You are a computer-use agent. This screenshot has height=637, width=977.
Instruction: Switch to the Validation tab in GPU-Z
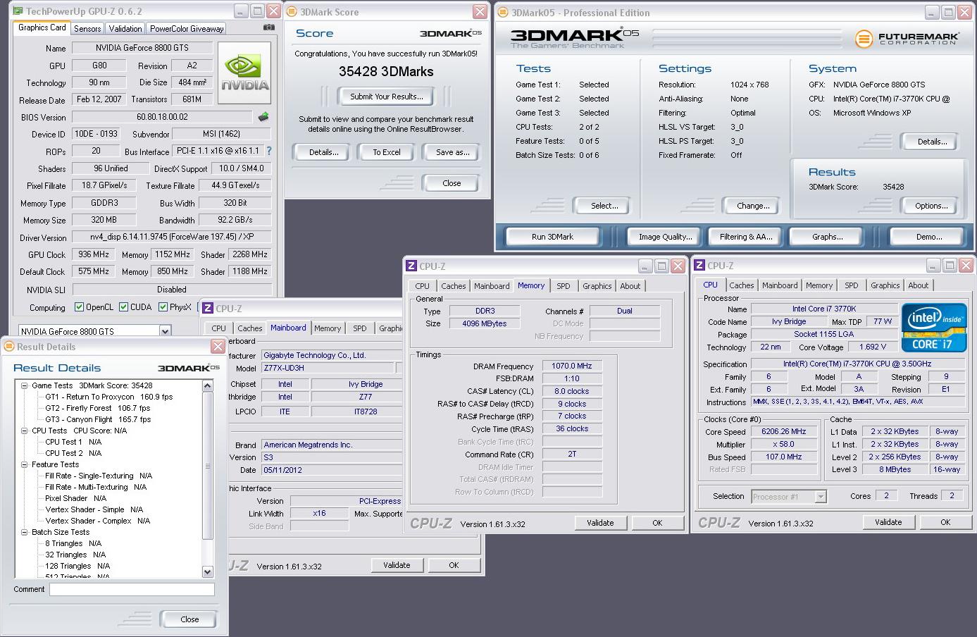coord(125,28)
